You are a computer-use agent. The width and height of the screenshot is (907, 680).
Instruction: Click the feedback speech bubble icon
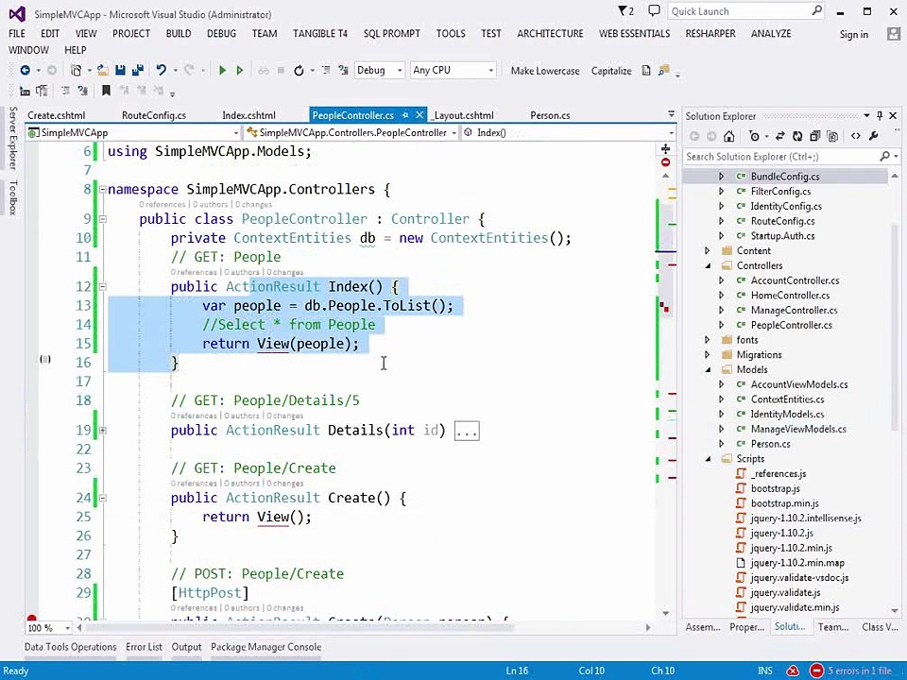click(x=654, y=11)
